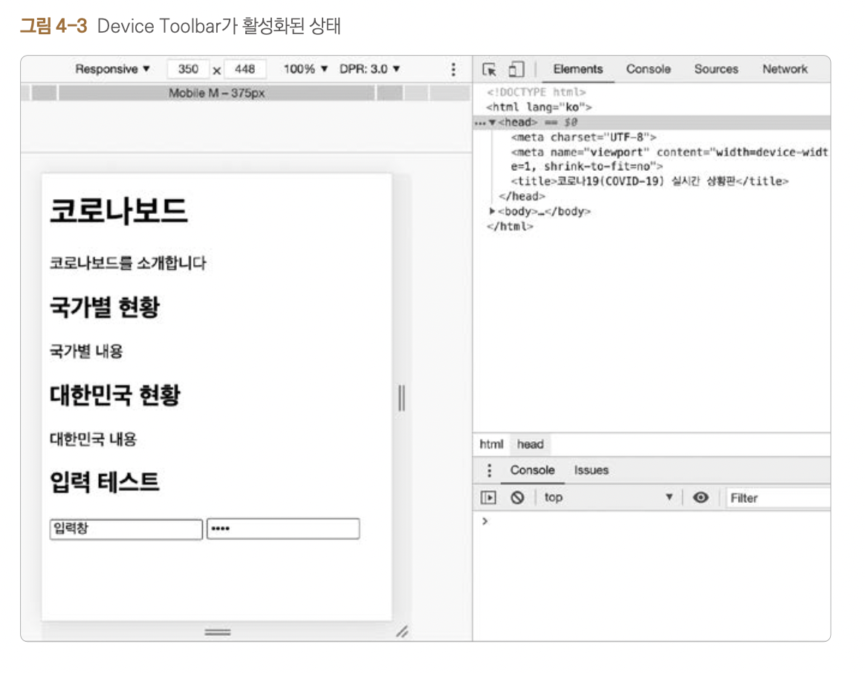The width and height of the screenshot is (865, 673).
Task: Click the head breadcrumb
Action: [530, 445]
